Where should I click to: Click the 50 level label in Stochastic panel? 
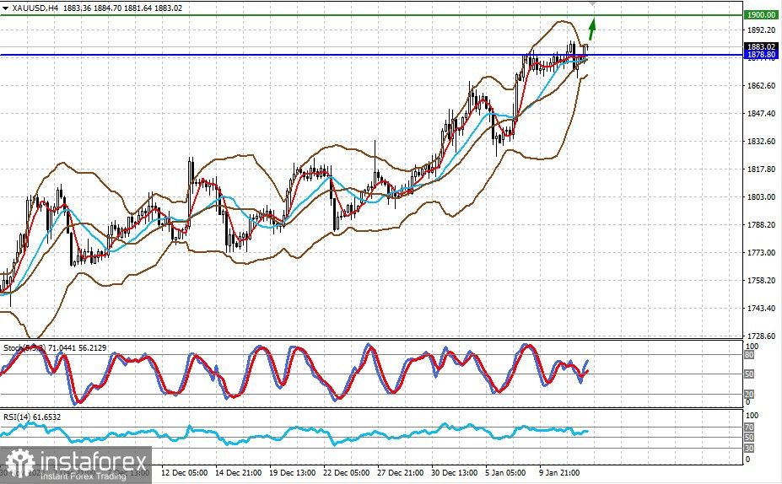[x=749, y=374]
